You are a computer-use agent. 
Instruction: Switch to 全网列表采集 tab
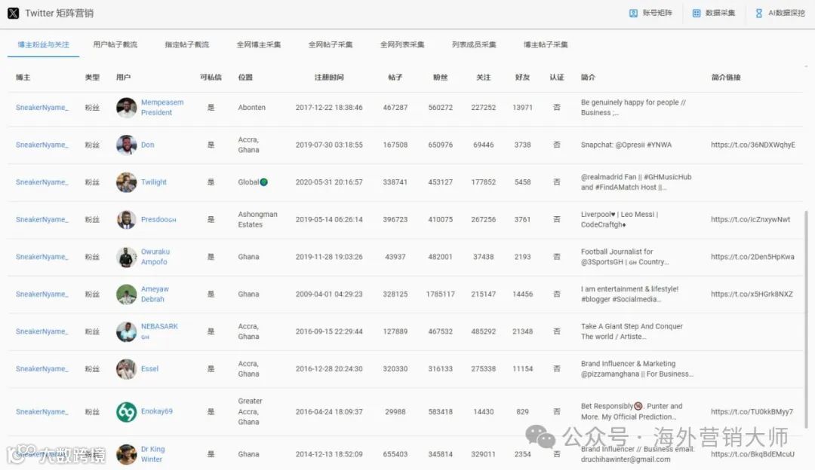point(401,44)
